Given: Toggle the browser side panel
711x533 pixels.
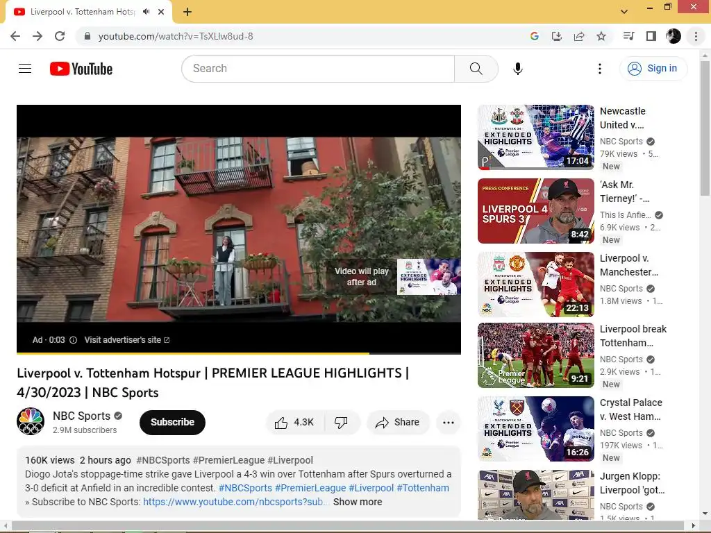Looking at the screenshot, I should 651,36.
